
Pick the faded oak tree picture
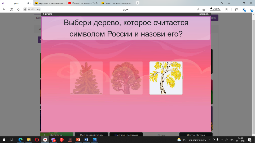click(x=126, y=78)
